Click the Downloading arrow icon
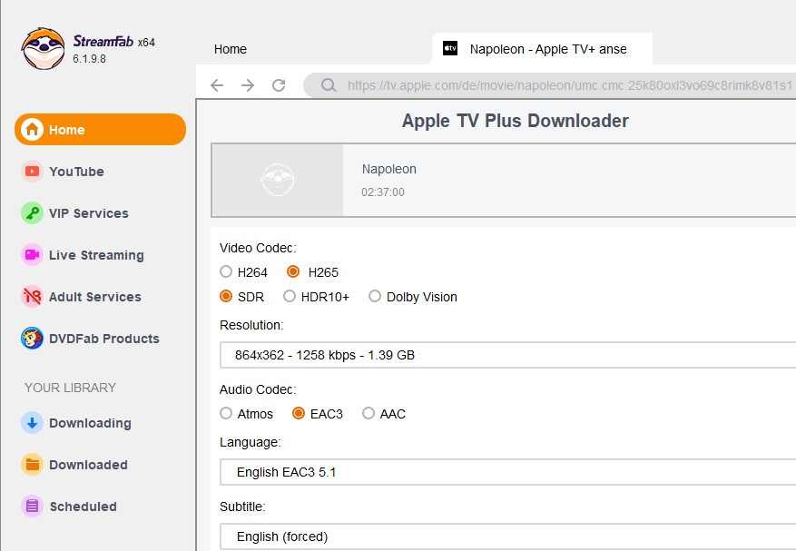 (x=33, y=423)
